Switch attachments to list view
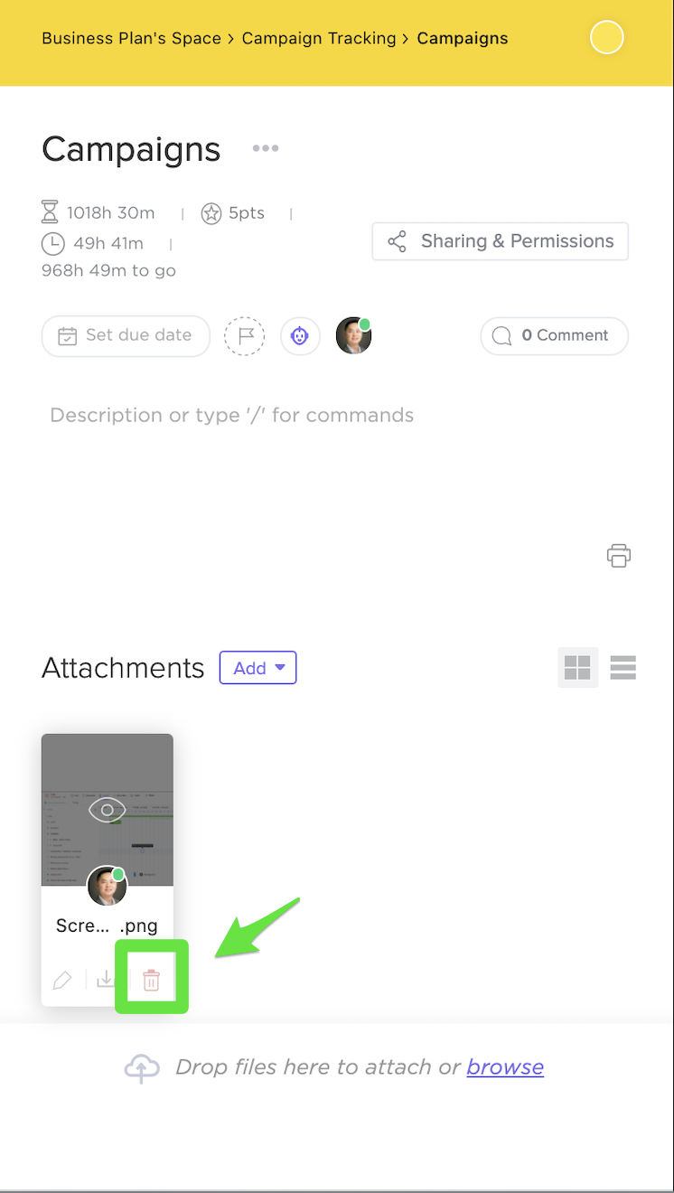Viewport: 674px width, 1193px height. click(623, 667)
